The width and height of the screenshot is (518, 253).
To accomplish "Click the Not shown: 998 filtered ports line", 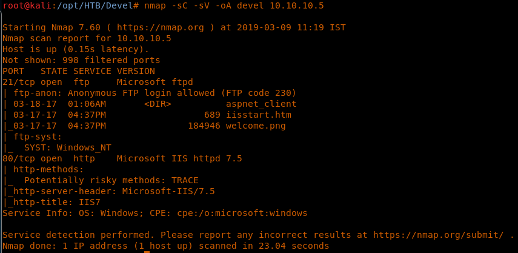I will (81, 60).
